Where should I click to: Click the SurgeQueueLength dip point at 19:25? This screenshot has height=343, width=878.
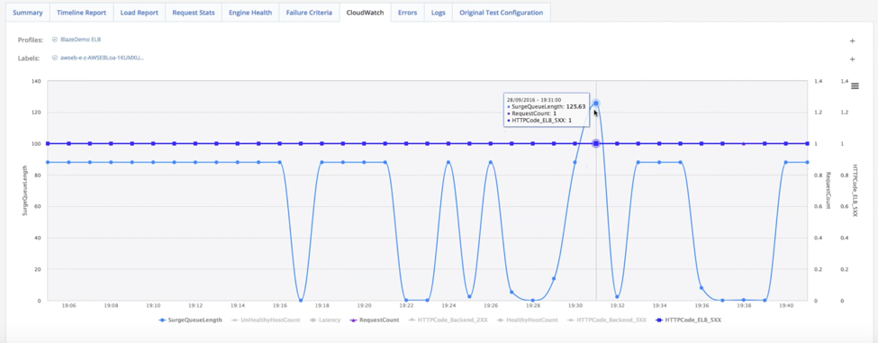point(469,296)
